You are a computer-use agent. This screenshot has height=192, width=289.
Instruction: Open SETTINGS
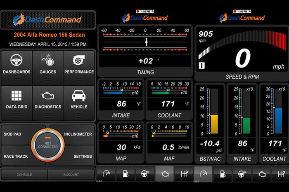coord(83,156)
